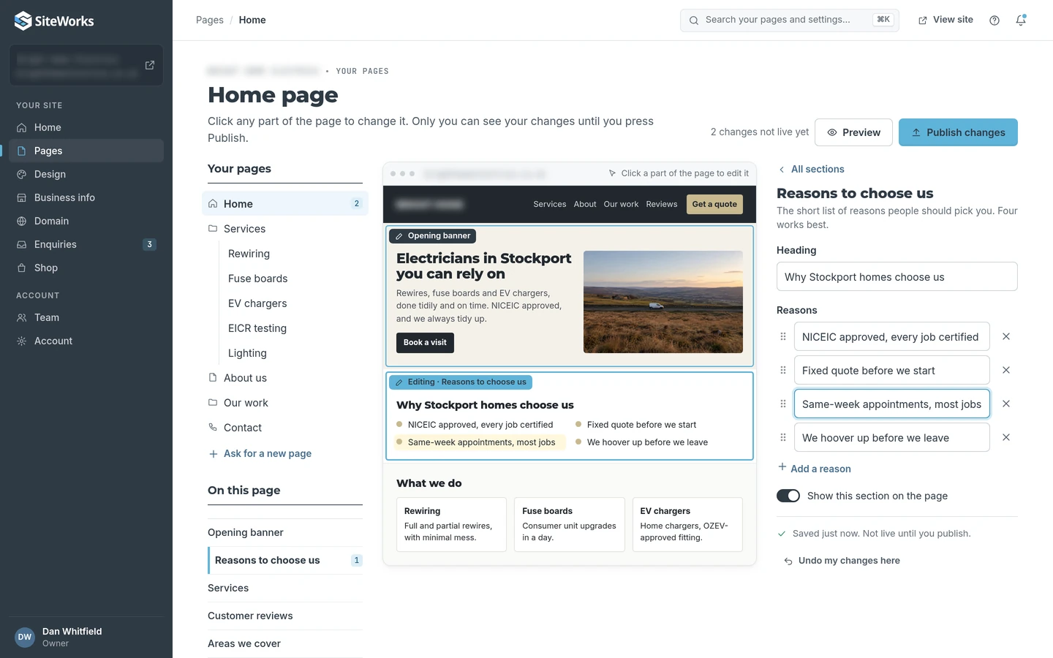
Task: Grab the drag handle beside 'Fixed quote' reason
Action: (x=783, y=370)
